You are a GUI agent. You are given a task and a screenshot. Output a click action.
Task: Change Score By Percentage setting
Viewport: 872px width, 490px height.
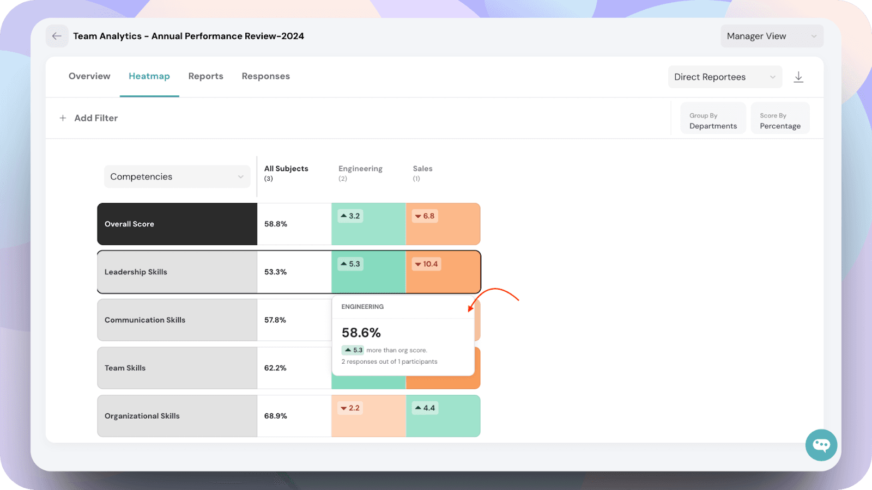[780, 120]
